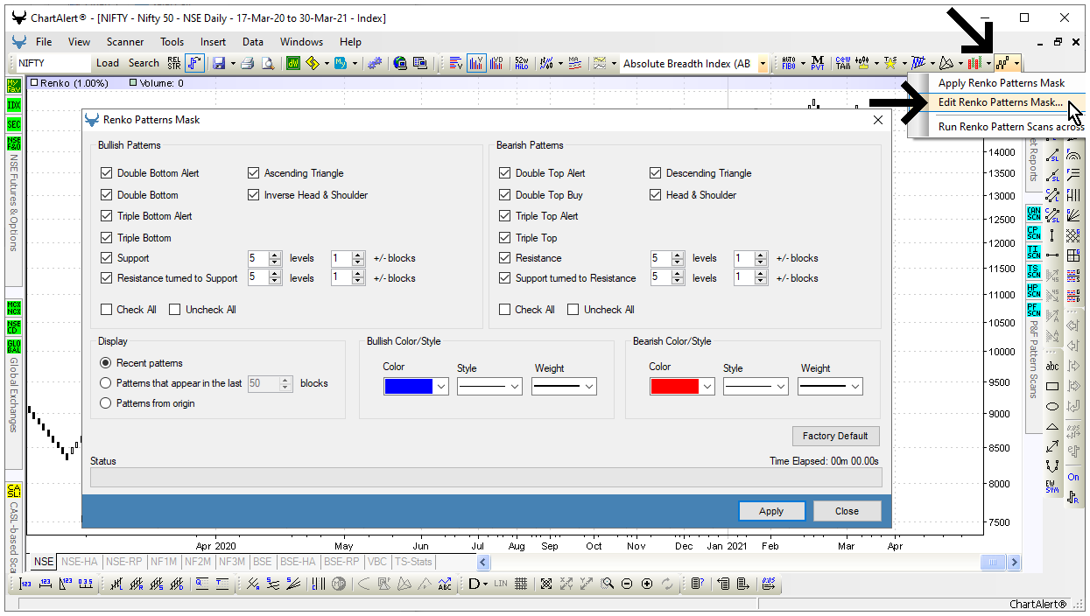The image size is (1090, 616).
Task: Click the M PVT pivot icon
Action: click(818, 63)
